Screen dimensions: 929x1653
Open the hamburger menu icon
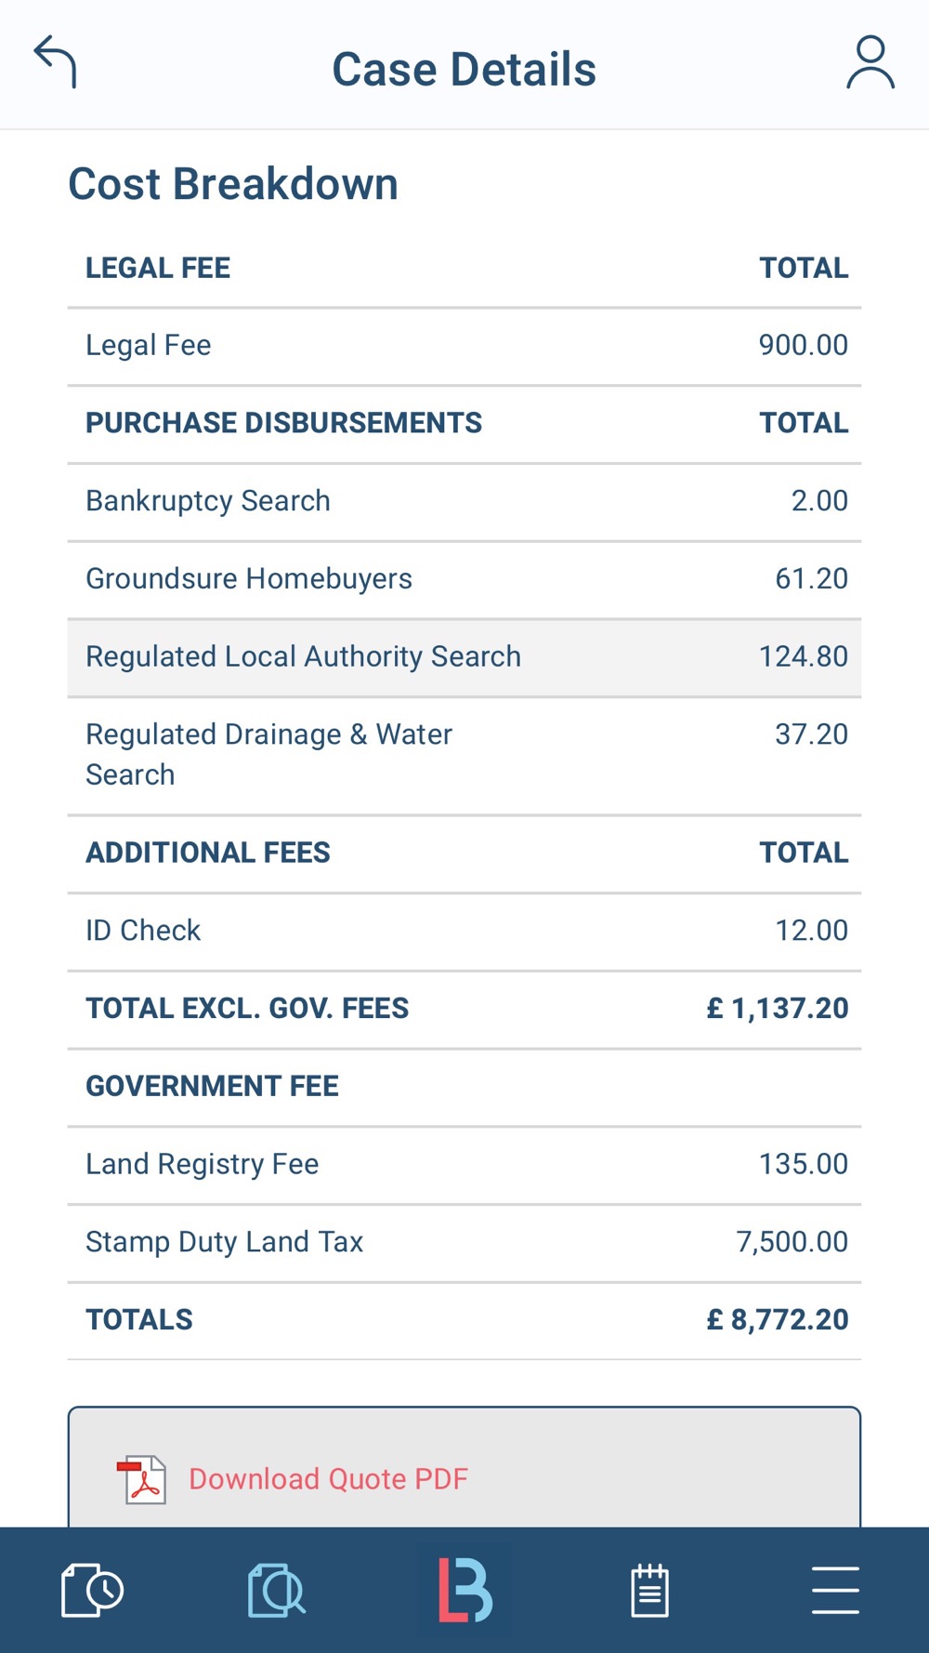pos(834,1590)
